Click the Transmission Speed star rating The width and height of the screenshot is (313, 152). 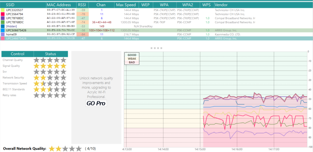(50, 83)
